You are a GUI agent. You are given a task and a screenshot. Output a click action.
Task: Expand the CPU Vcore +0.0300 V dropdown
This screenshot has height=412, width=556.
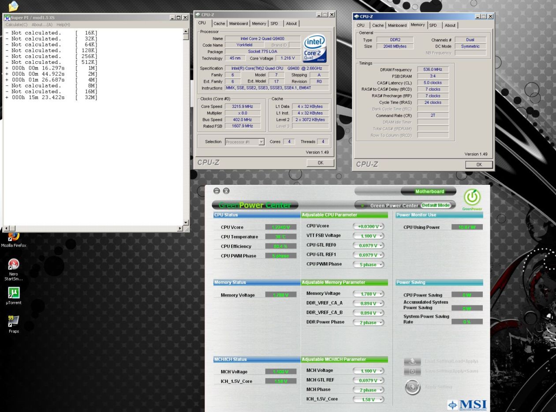[368, 226]
